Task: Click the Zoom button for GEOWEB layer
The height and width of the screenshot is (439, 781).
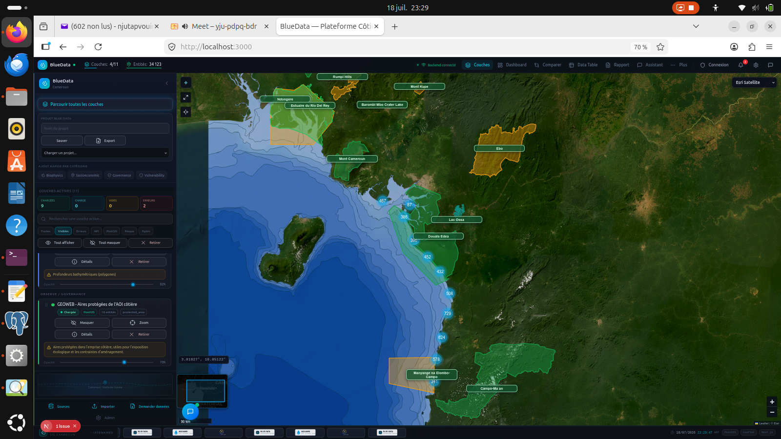Action: (x=139, y=323)
